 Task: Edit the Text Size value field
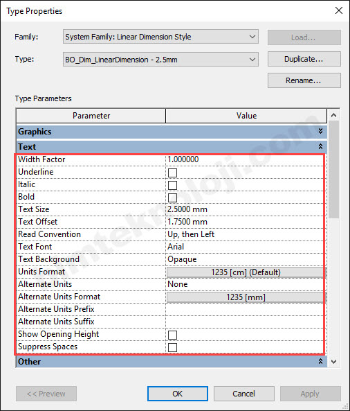click(245, 209)
